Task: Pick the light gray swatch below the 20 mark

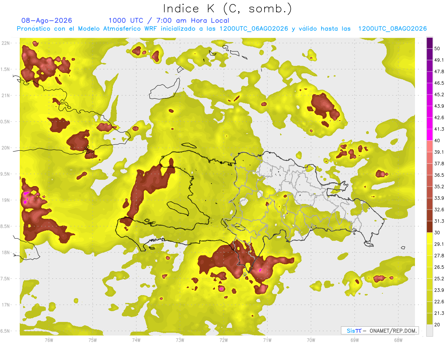Action: [429, 330]
